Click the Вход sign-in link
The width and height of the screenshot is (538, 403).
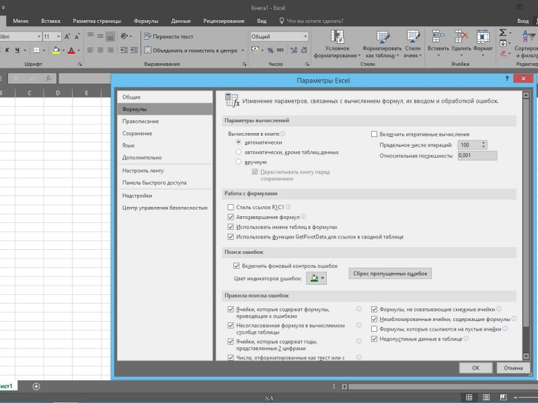[x=523, y=21]
